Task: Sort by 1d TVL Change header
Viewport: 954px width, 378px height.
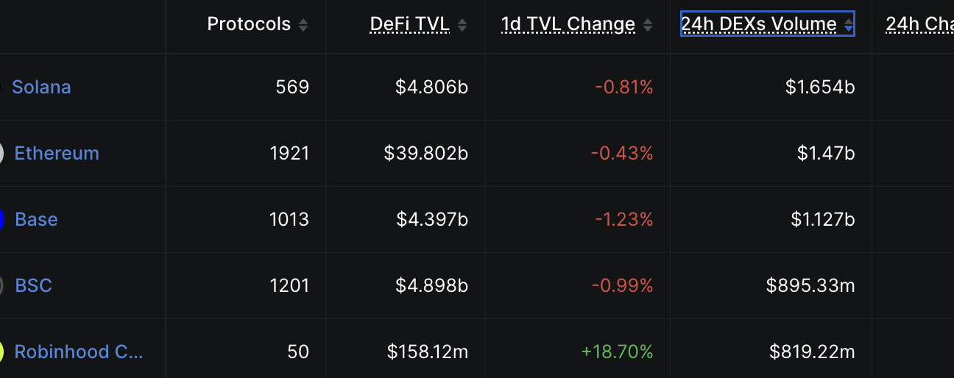Action: pyautogui.click(x=568, y=24)
